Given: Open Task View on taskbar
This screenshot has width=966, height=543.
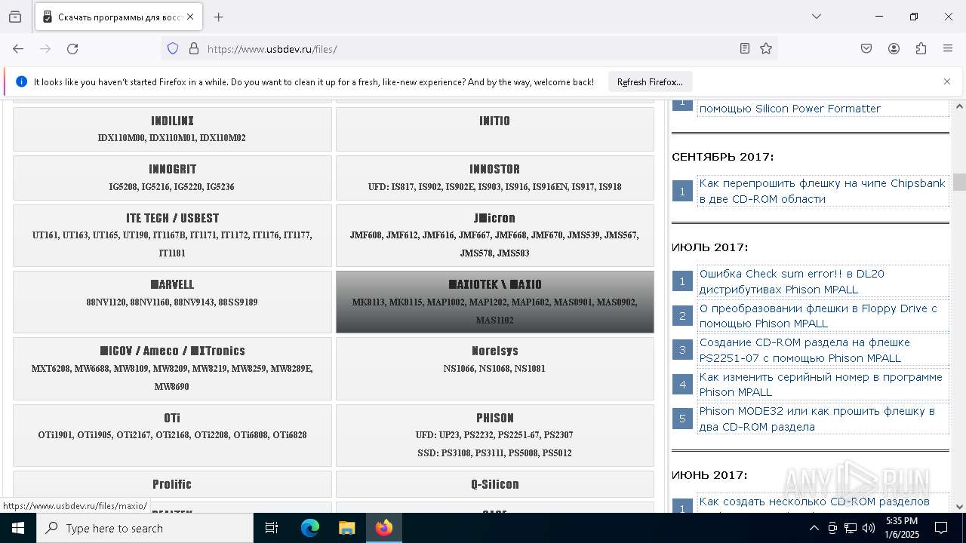Looking at the screenshot, I should (x=272, y=528).
